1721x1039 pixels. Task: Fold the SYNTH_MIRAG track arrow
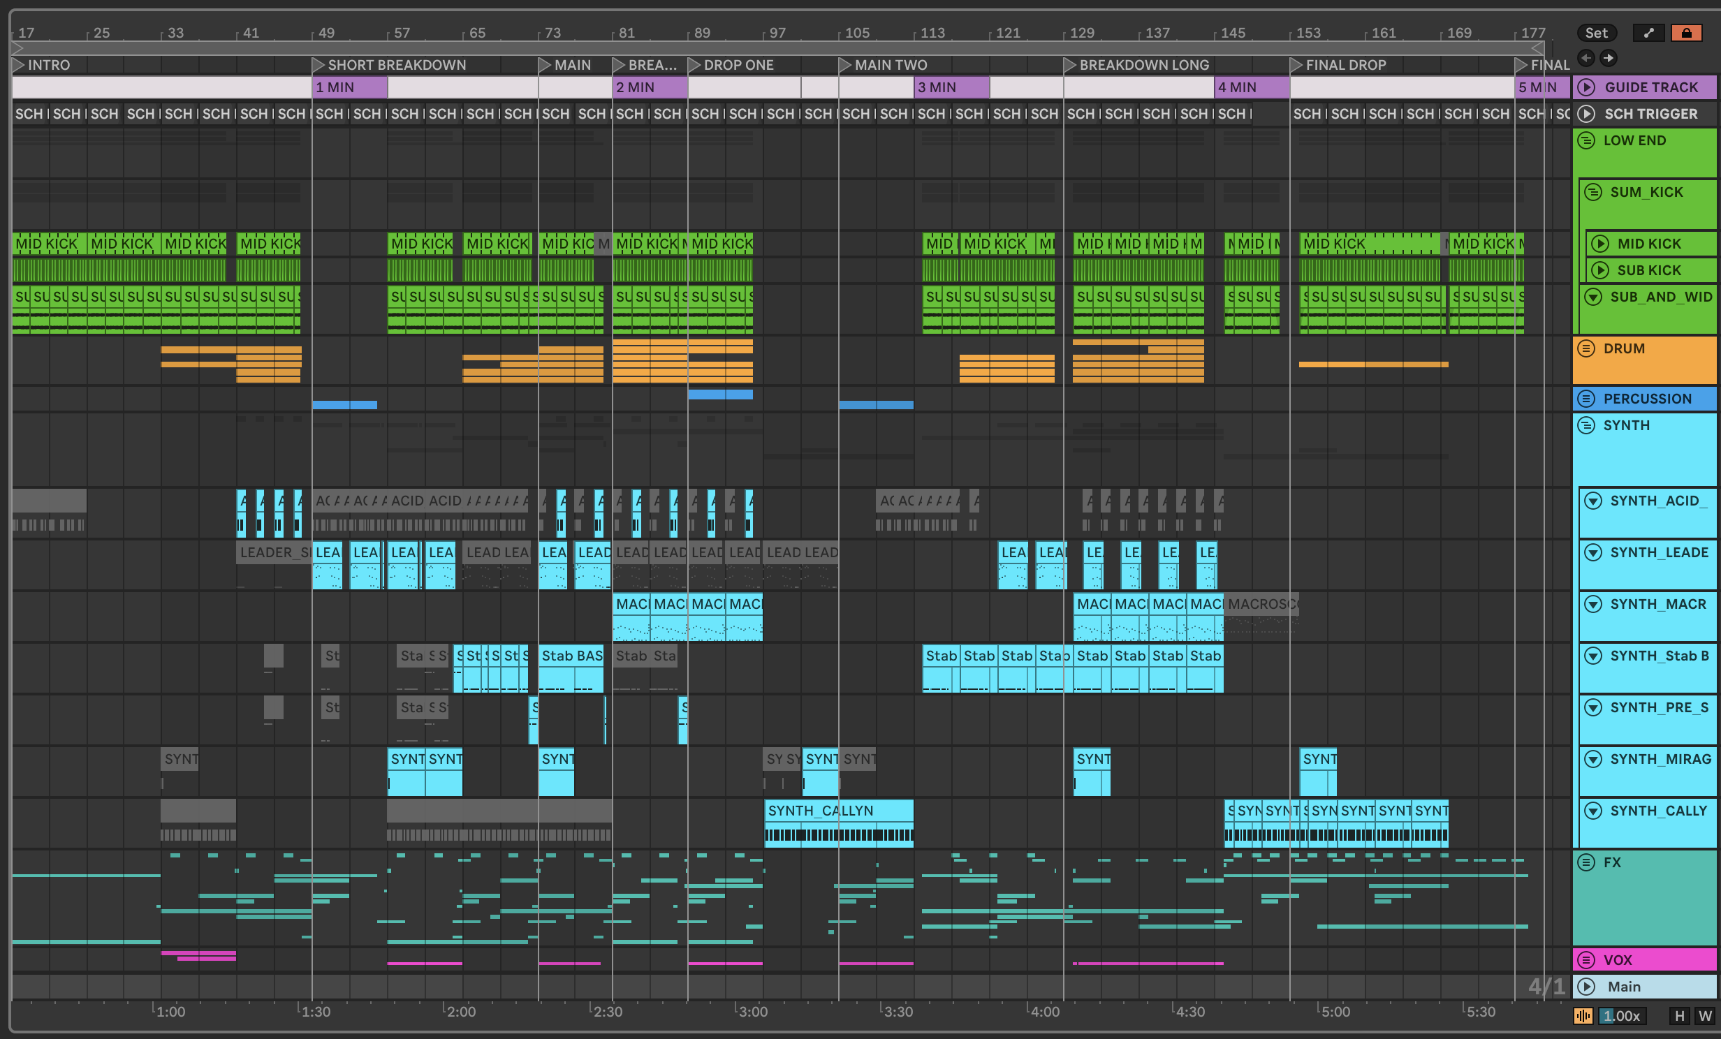(1593, 759)
